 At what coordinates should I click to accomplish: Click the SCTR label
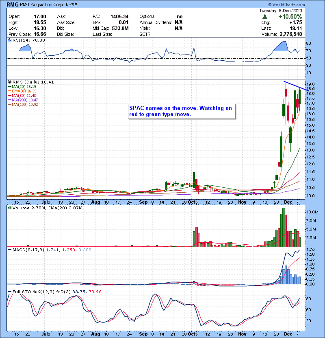tap(145, 34)
